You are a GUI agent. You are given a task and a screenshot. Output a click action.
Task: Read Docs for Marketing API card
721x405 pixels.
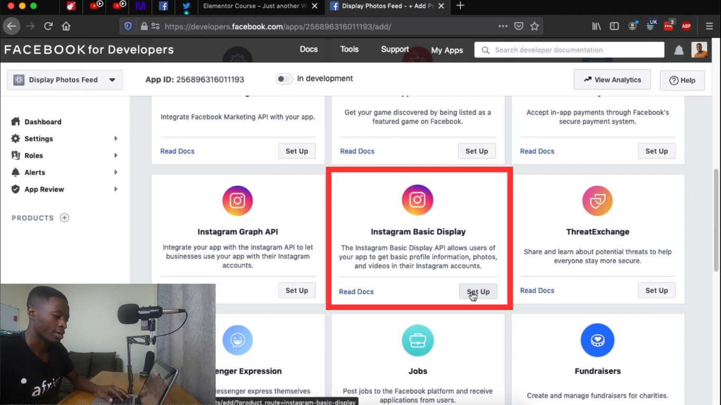coord(177,151)
